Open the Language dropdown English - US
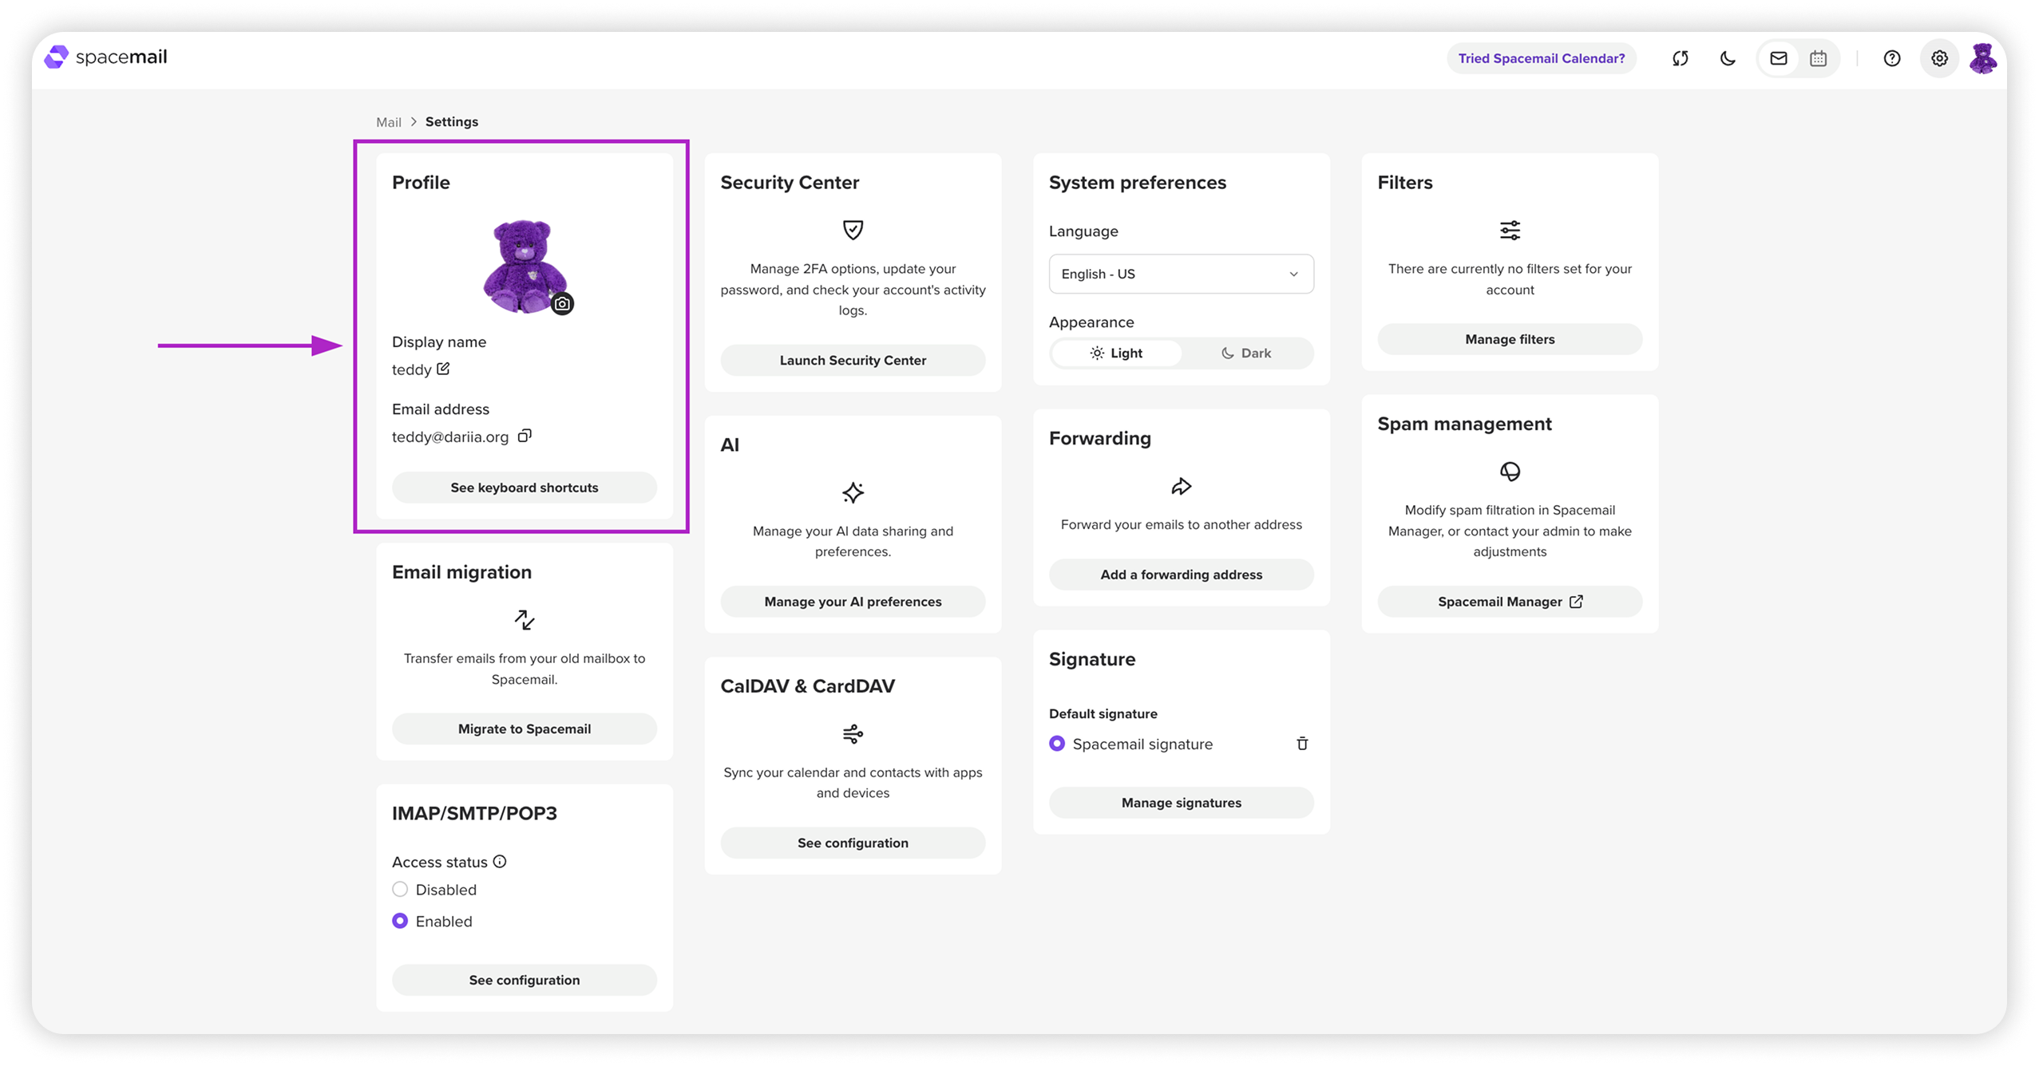Image resolution: width=2039 pixels, height=1066 pixels. coord(1181,274)
